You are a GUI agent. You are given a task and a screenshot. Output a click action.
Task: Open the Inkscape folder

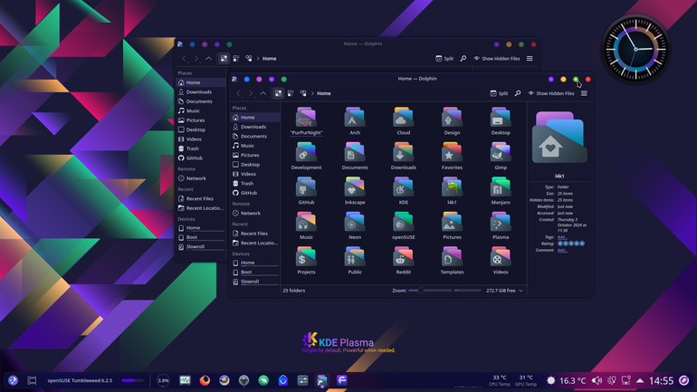[355, 191]
